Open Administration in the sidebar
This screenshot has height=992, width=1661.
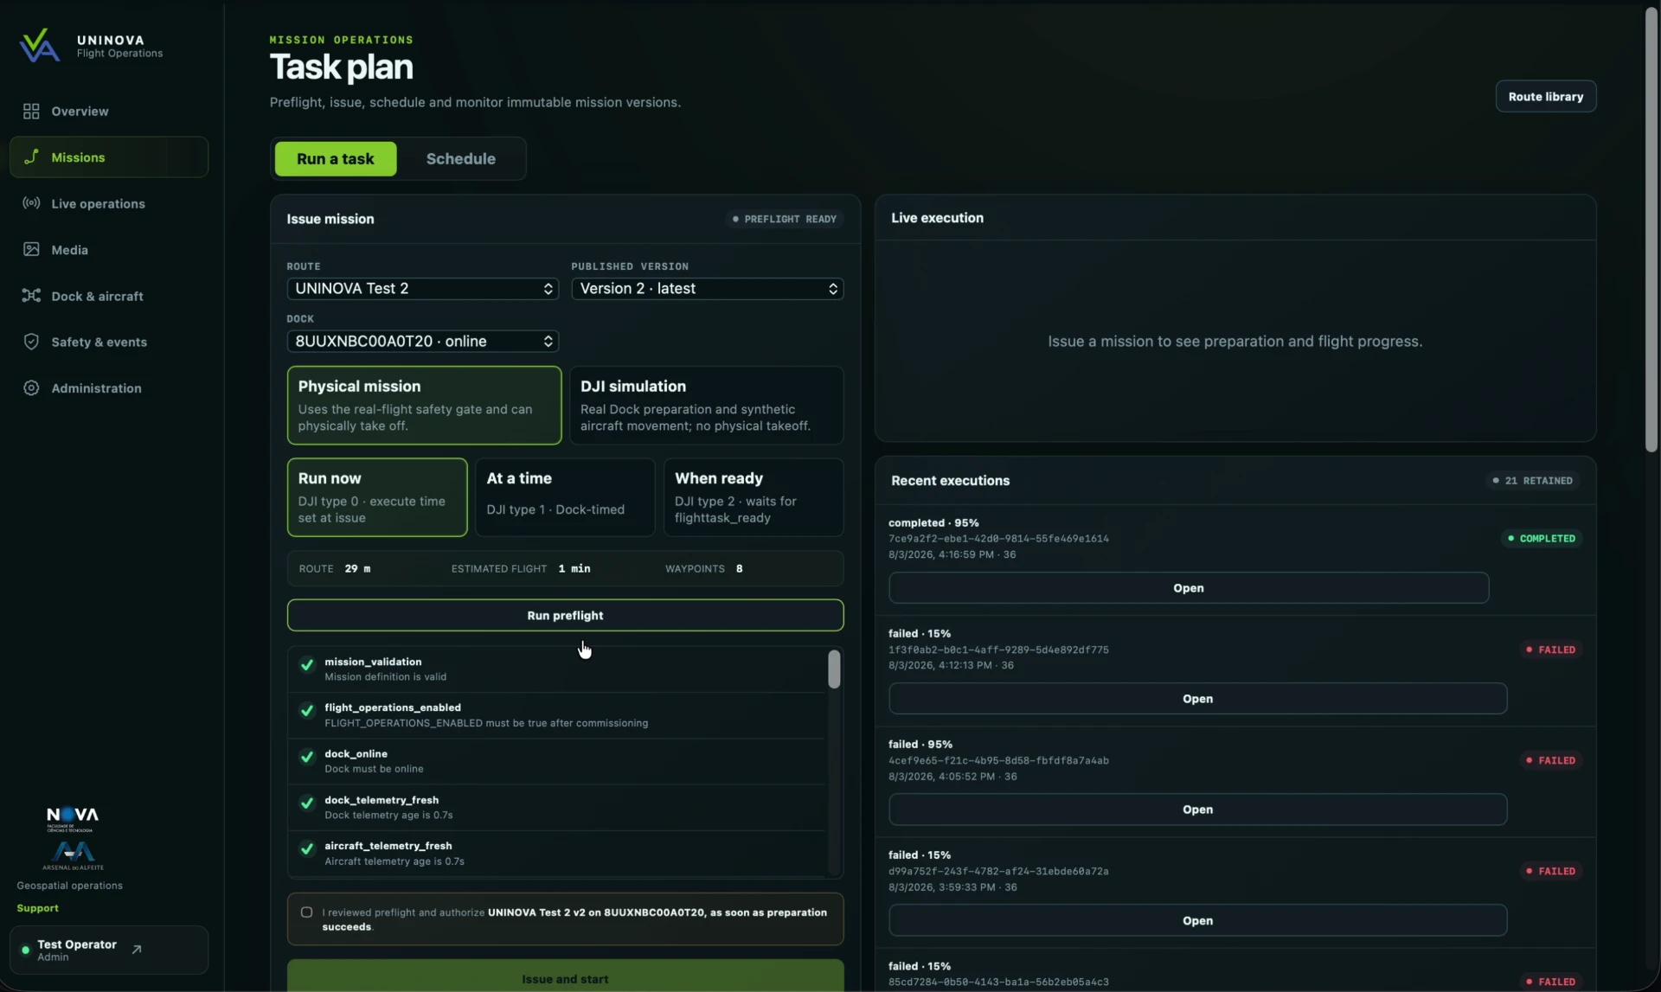109,388
